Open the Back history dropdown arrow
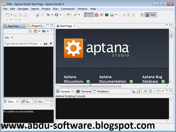The image size is (176, 132). (x=11, y=19)
